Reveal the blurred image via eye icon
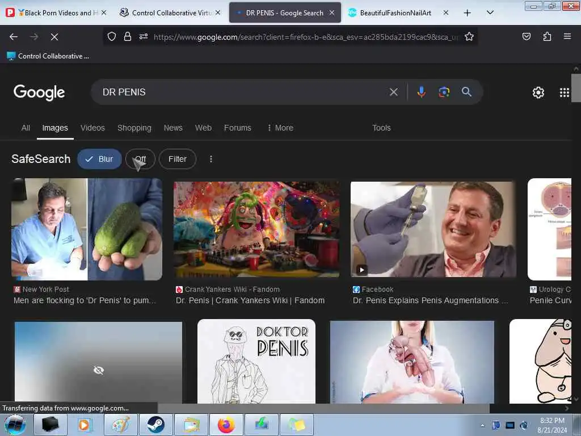The height and width of the screenshot is (436, 581). (99, 370)
